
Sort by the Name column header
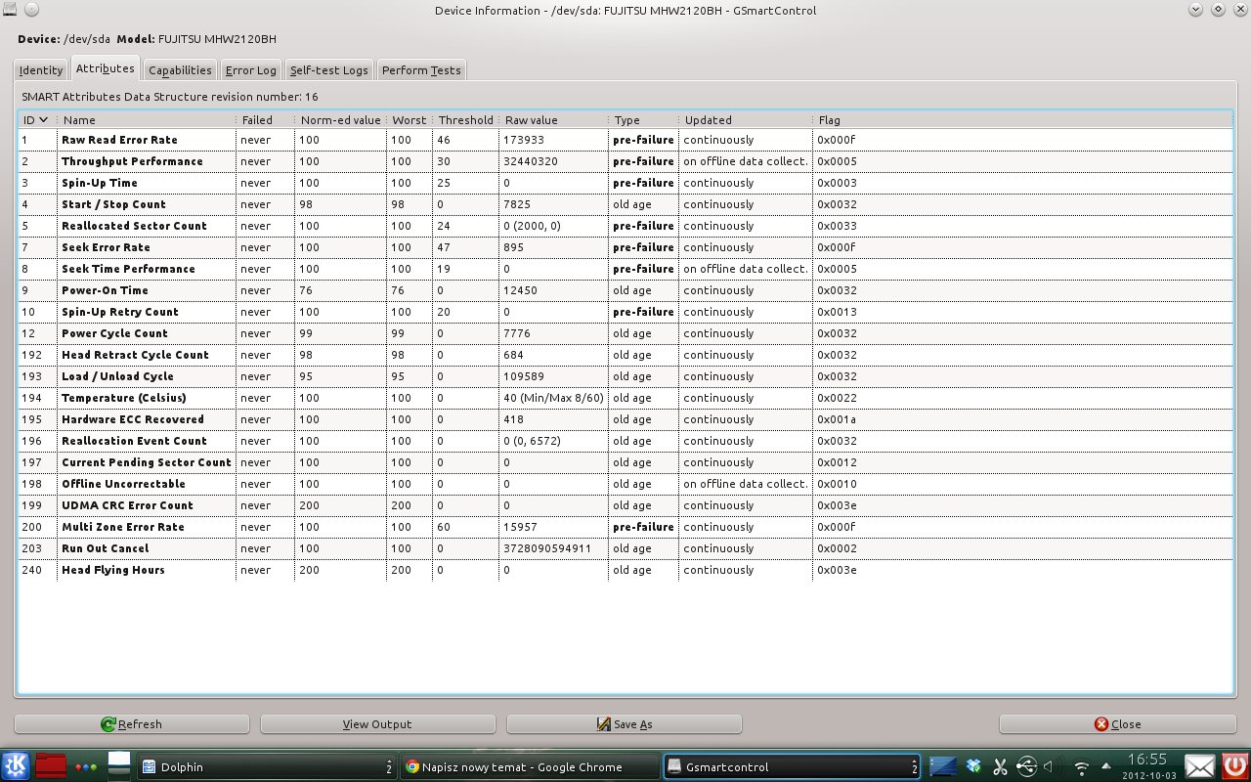click(x=147, y=119)
